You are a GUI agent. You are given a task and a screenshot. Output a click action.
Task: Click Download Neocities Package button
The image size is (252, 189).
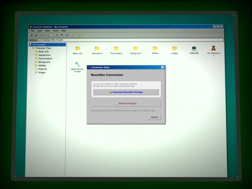coord(126,92)
